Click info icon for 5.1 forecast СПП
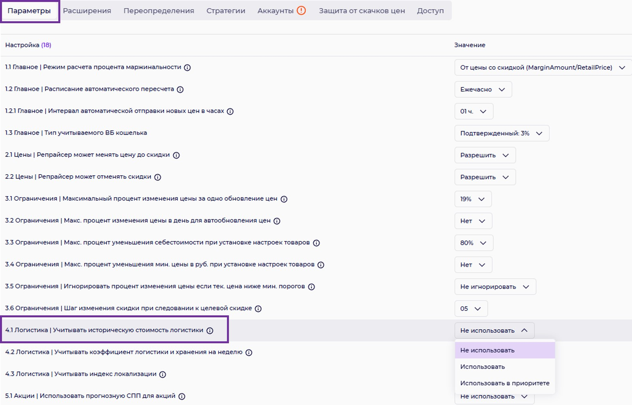The height and width of the screenshot is (405, 632). click(x=182, y=396)
